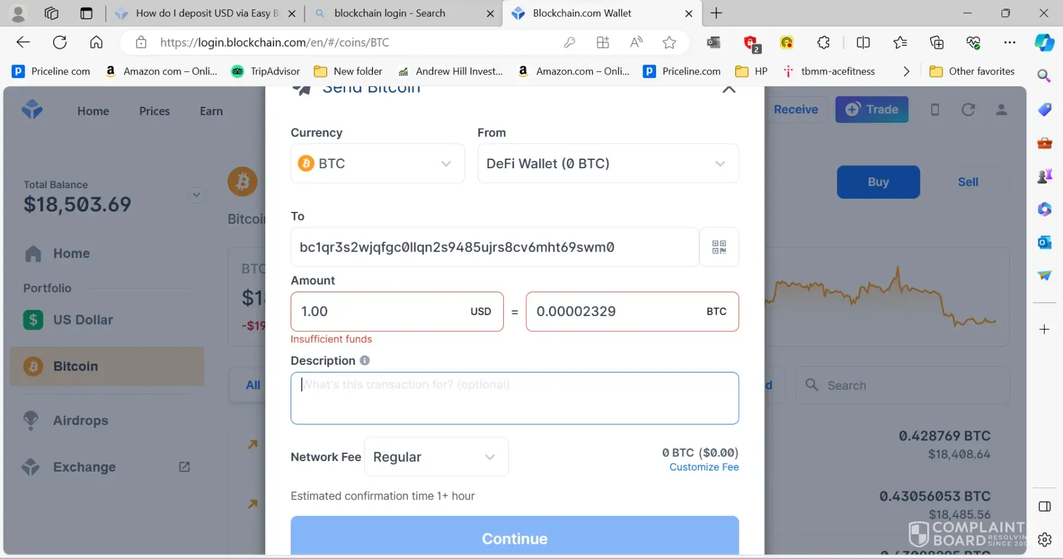Expand the Total Balance chevron
This screenshot has height=559, width=1063.
(x=196, y=195)
